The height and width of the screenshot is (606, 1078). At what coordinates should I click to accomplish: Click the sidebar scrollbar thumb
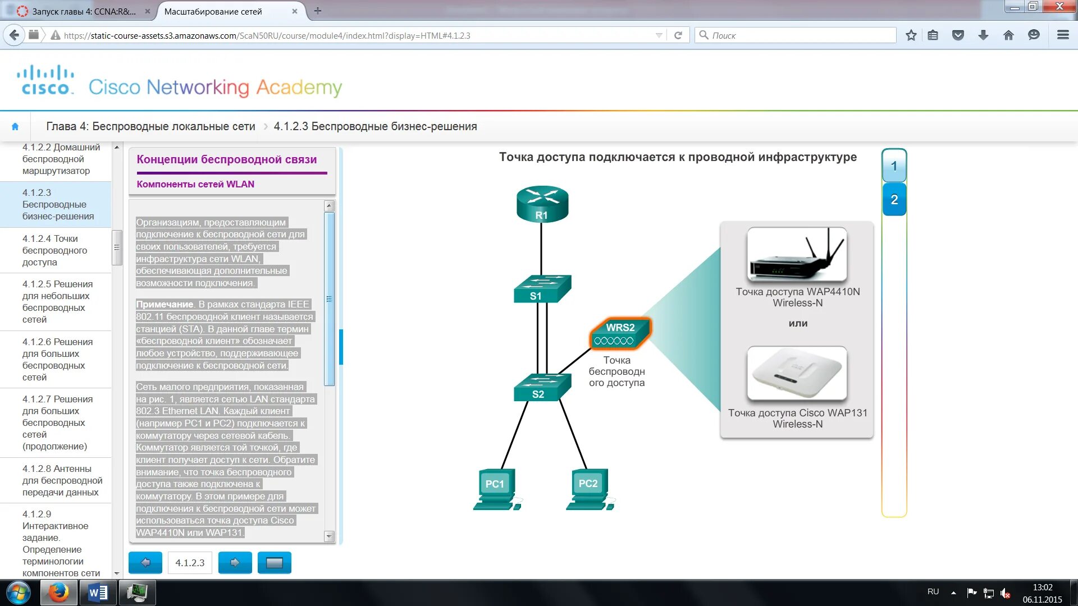117,247
